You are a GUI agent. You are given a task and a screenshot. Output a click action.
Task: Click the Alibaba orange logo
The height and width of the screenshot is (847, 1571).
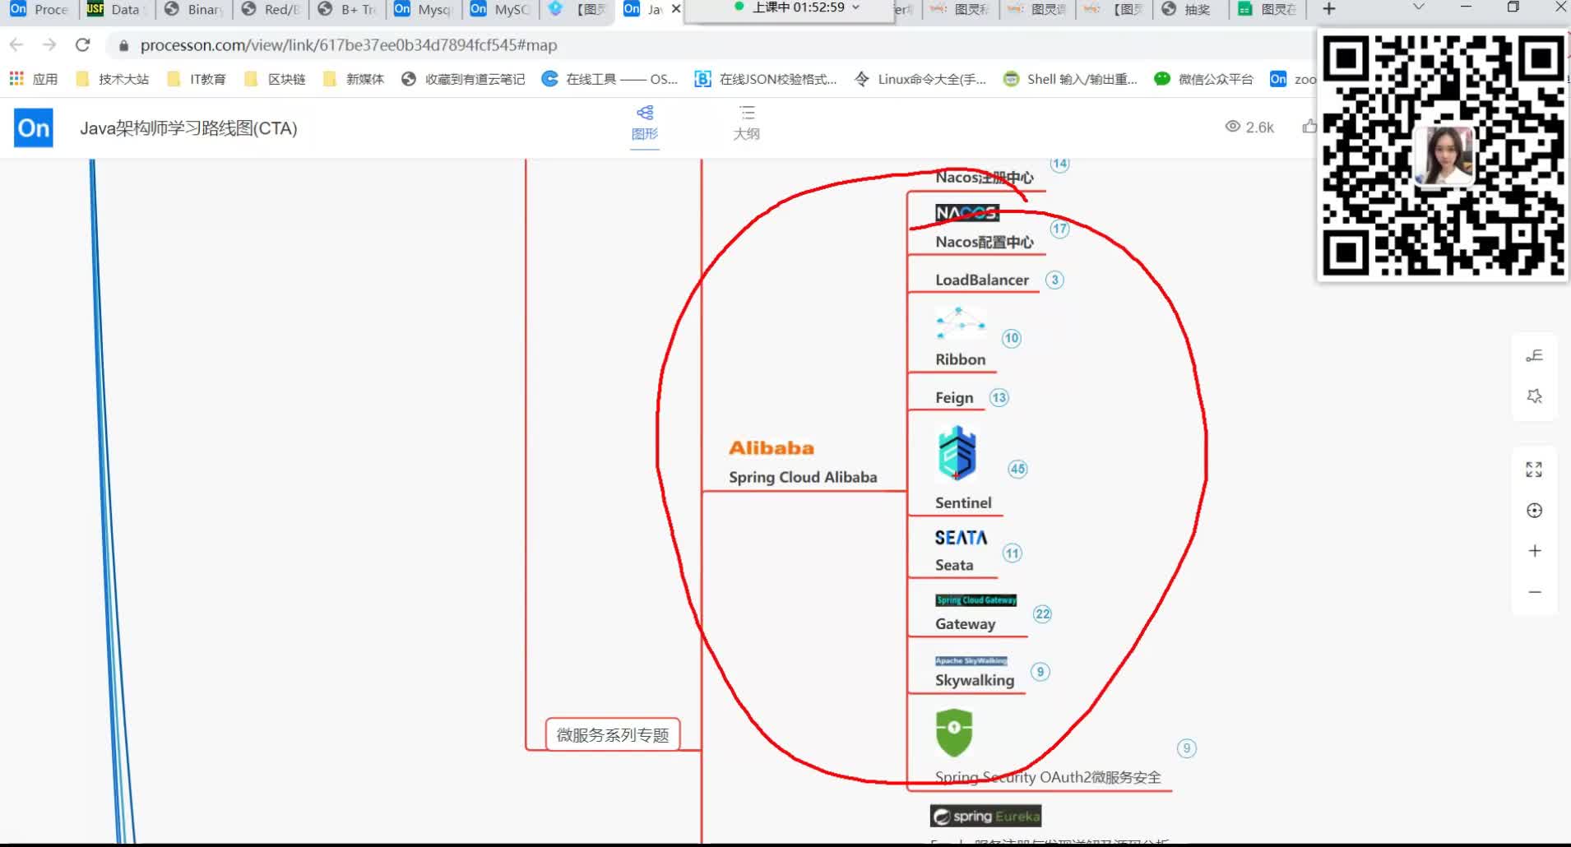click(x=771, y=448)
